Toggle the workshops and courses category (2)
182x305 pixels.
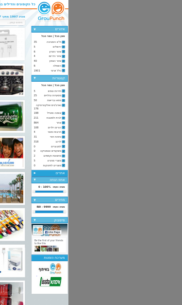click(64, 156)
